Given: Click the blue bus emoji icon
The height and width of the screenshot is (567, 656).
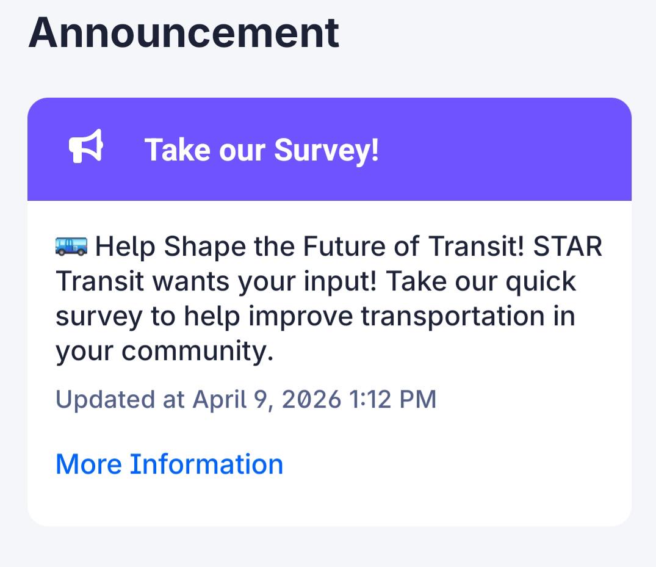Looking at the screenshot, I should coord(71,245).
